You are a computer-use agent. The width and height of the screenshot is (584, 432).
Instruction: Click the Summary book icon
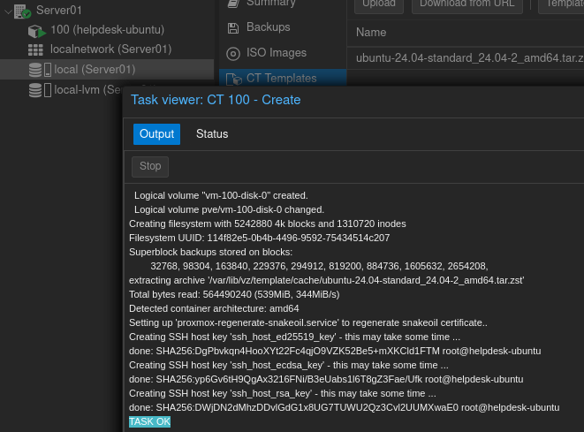coord(233,4)
